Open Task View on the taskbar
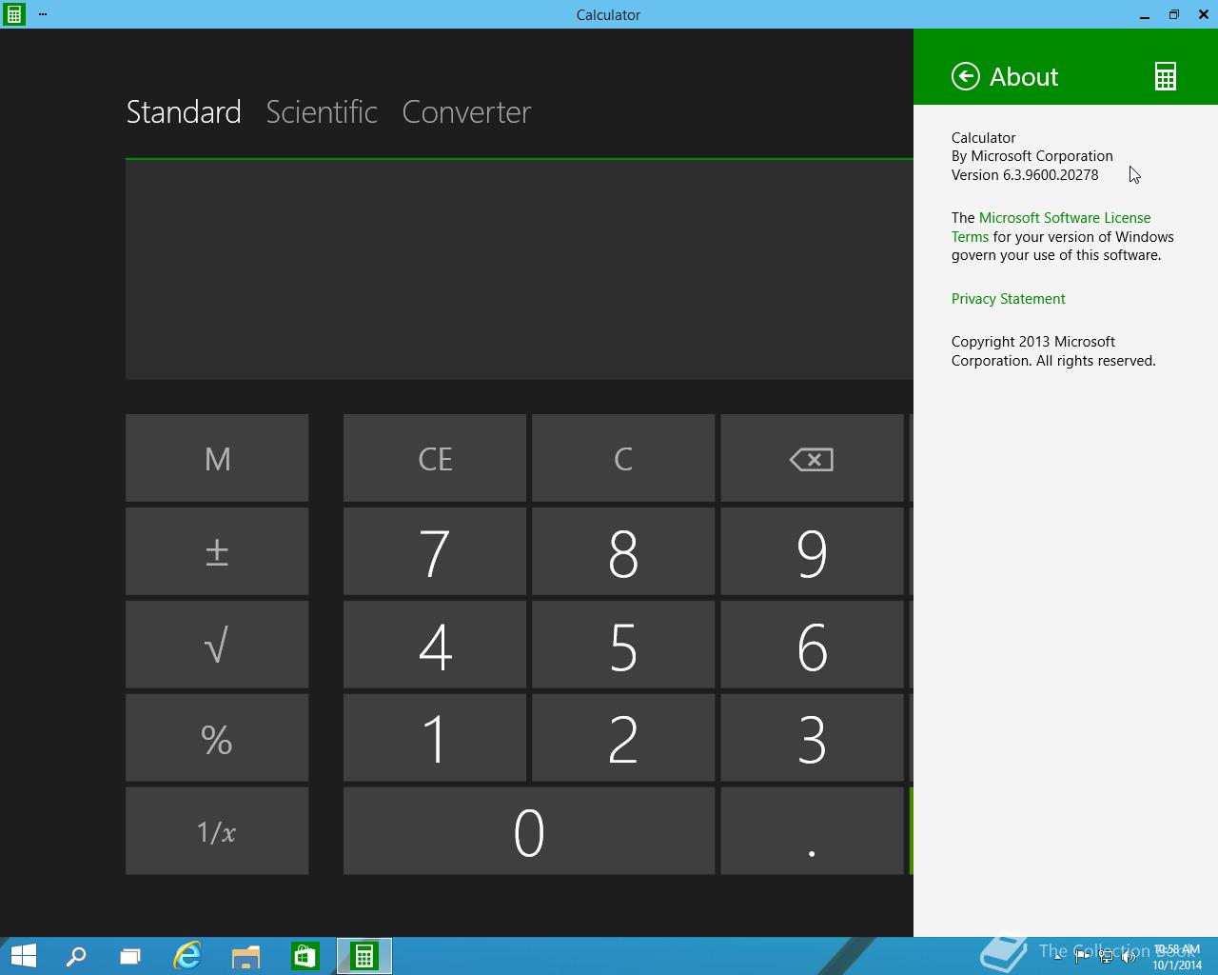The height and width of the screenshot is (975, 1218). click(130, 956)
